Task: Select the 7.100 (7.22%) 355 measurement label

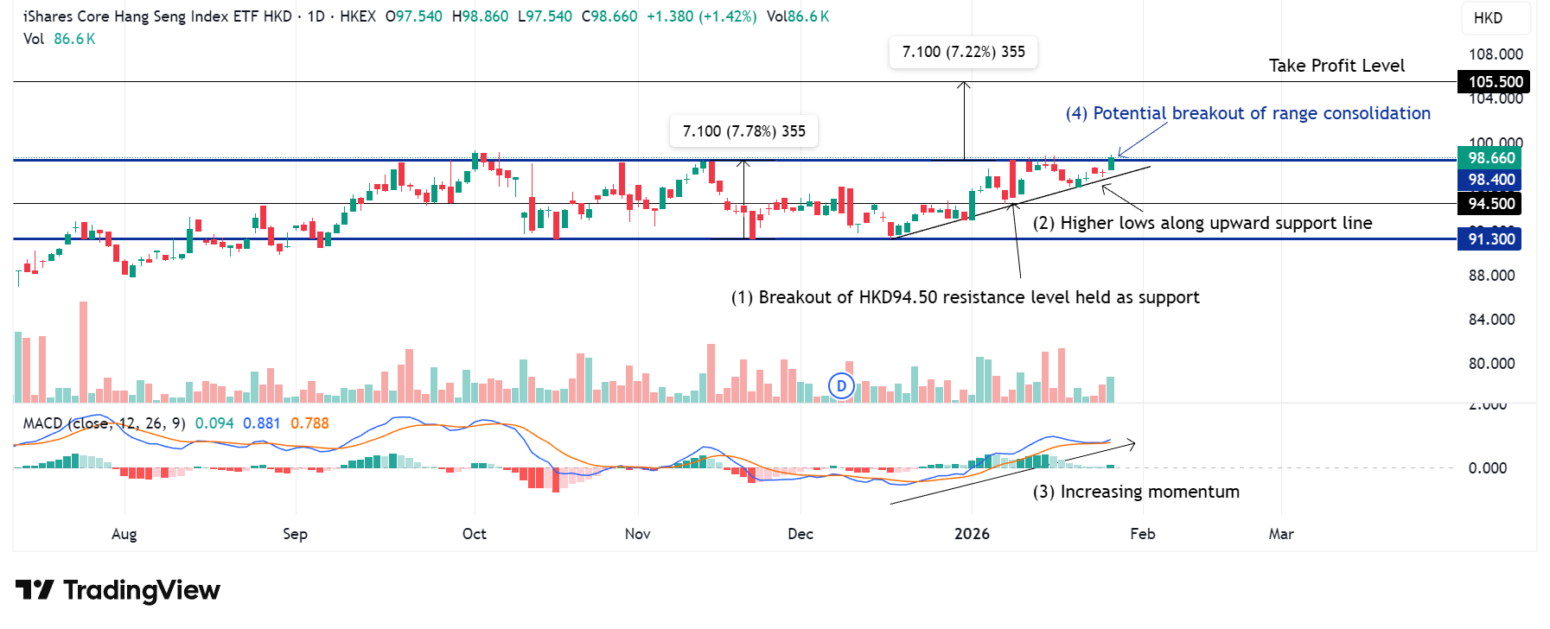Action: [x=963, y=52]
